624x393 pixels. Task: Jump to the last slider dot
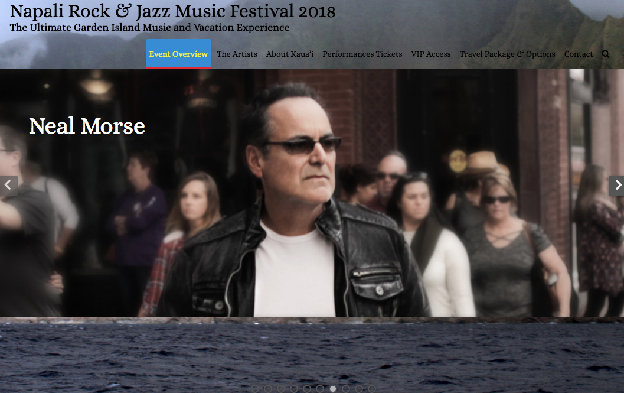[x=372, y=389]
